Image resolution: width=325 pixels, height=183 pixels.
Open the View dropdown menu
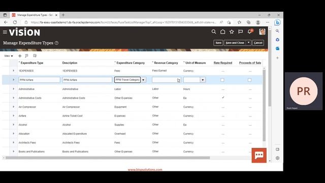tap(9, 56)
